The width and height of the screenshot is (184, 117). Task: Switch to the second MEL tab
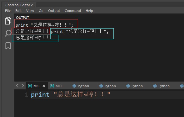[56, 86]
